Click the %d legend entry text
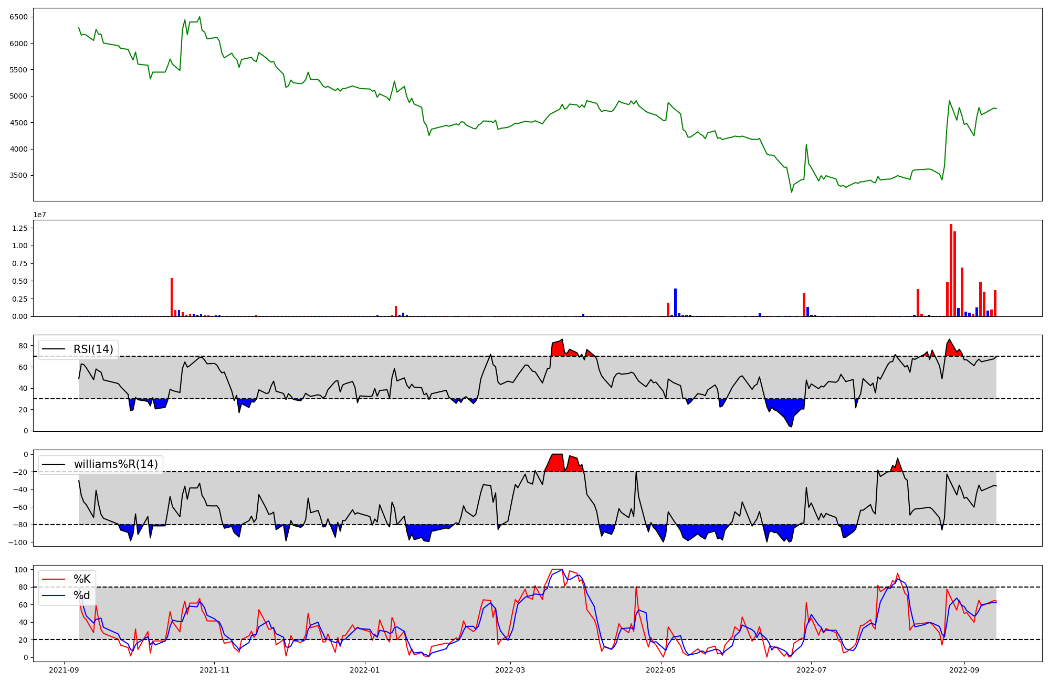Viewport: 1050px width, 682px height. [82, 595]
